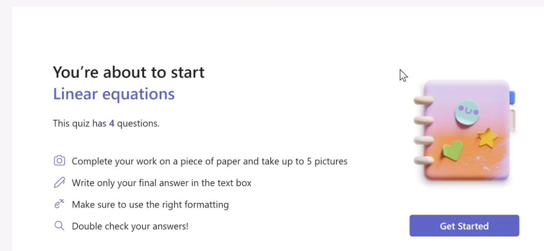Click the magnifying glass icon near double check

[60, 226]
